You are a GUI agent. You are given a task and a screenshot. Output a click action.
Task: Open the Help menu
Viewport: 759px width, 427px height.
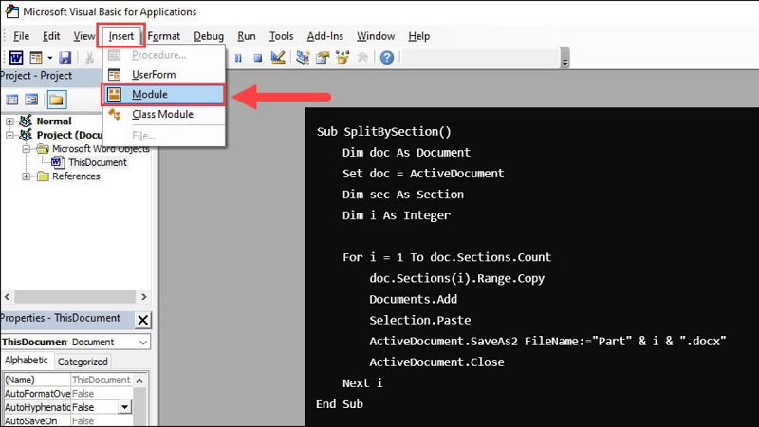tap(418, 36)
